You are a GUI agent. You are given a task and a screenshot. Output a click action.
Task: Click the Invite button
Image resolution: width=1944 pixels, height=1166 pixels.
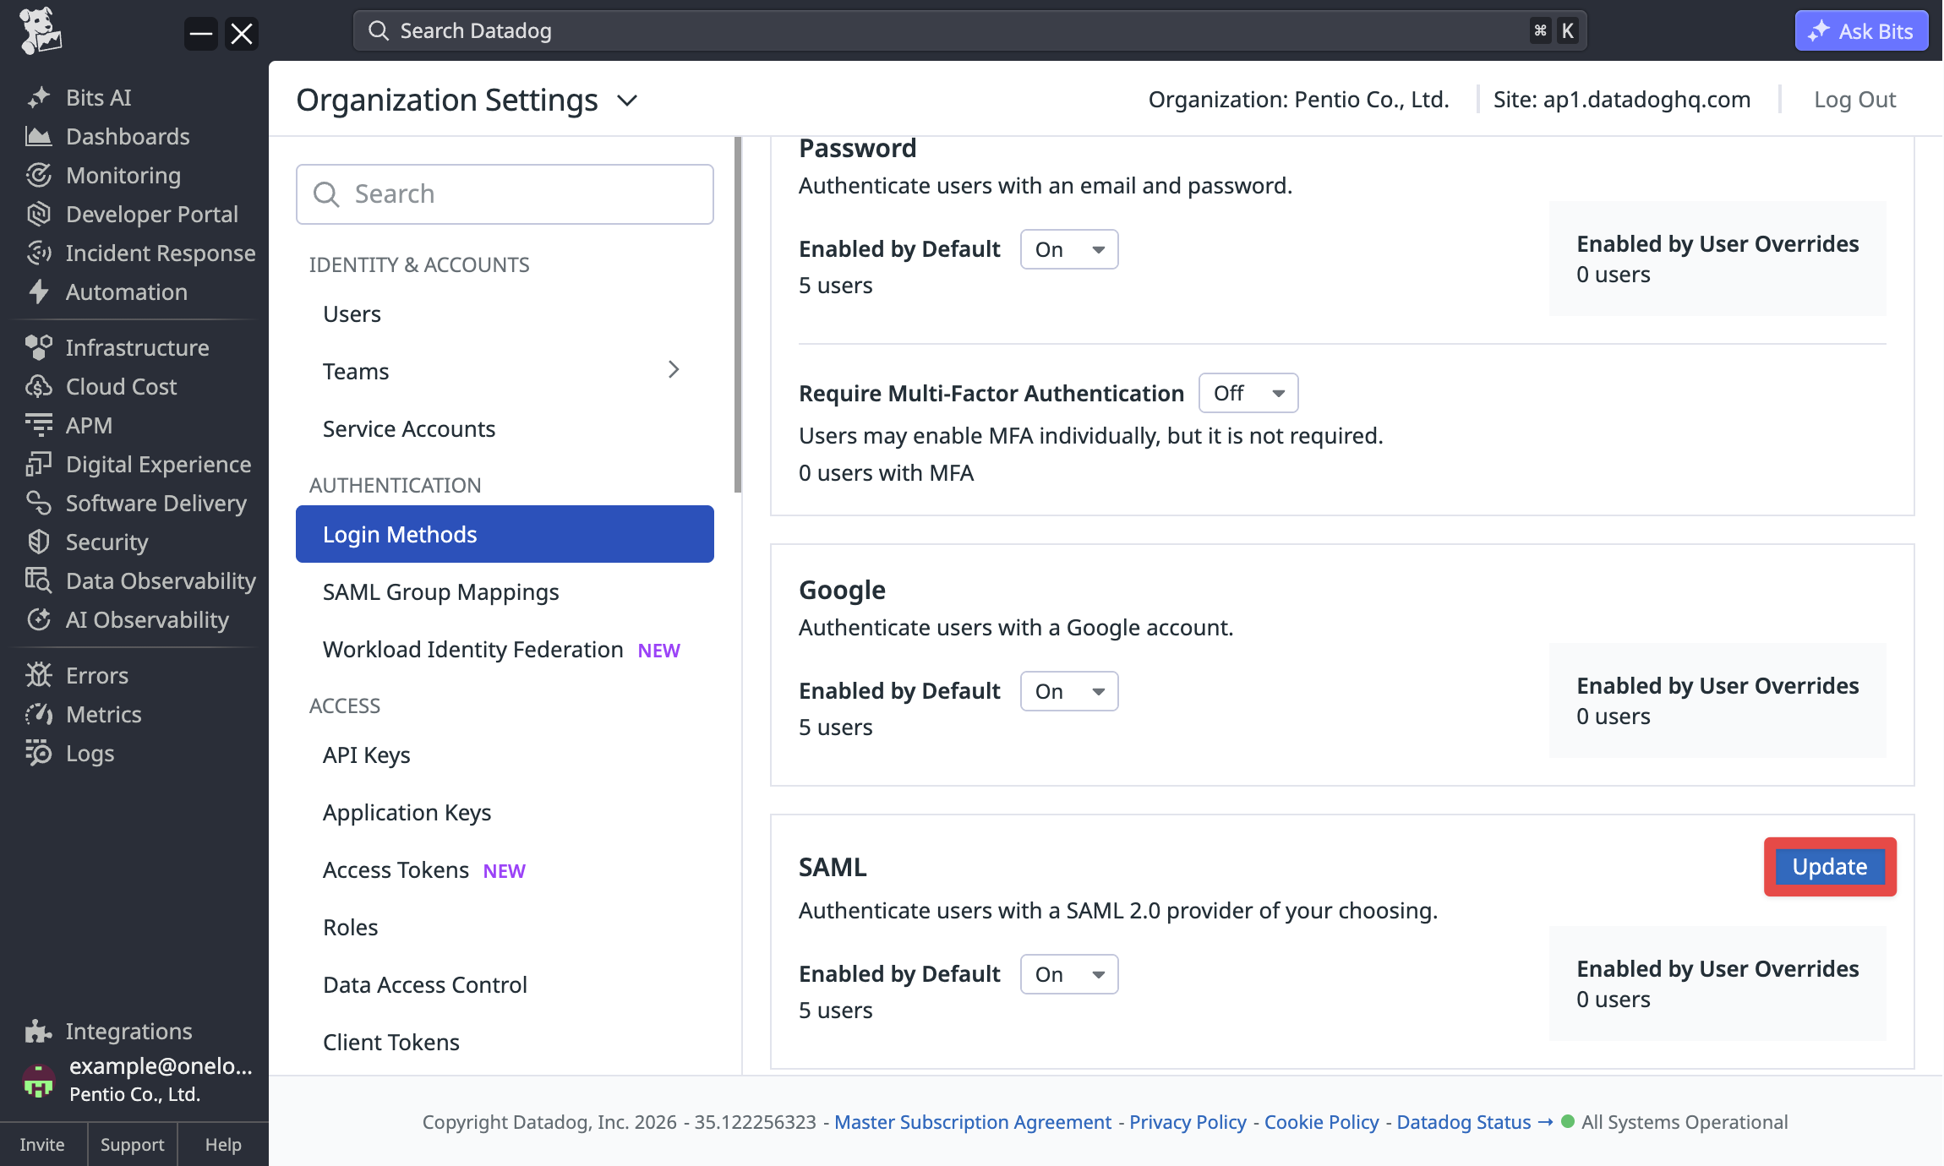(x=42, y=1145)
